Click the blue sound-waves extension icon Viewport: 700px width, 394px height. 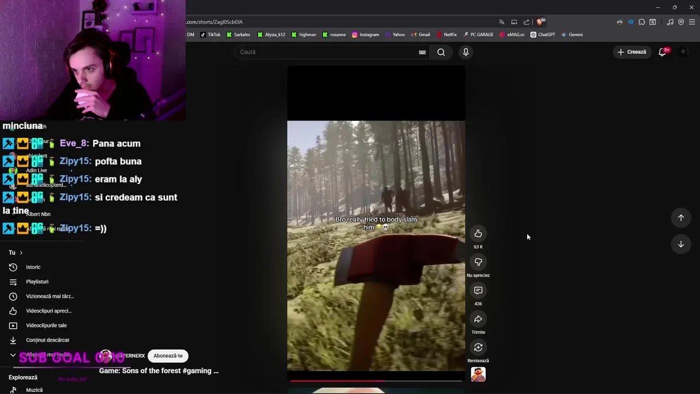pyautogui.click(x=631, y=22)
